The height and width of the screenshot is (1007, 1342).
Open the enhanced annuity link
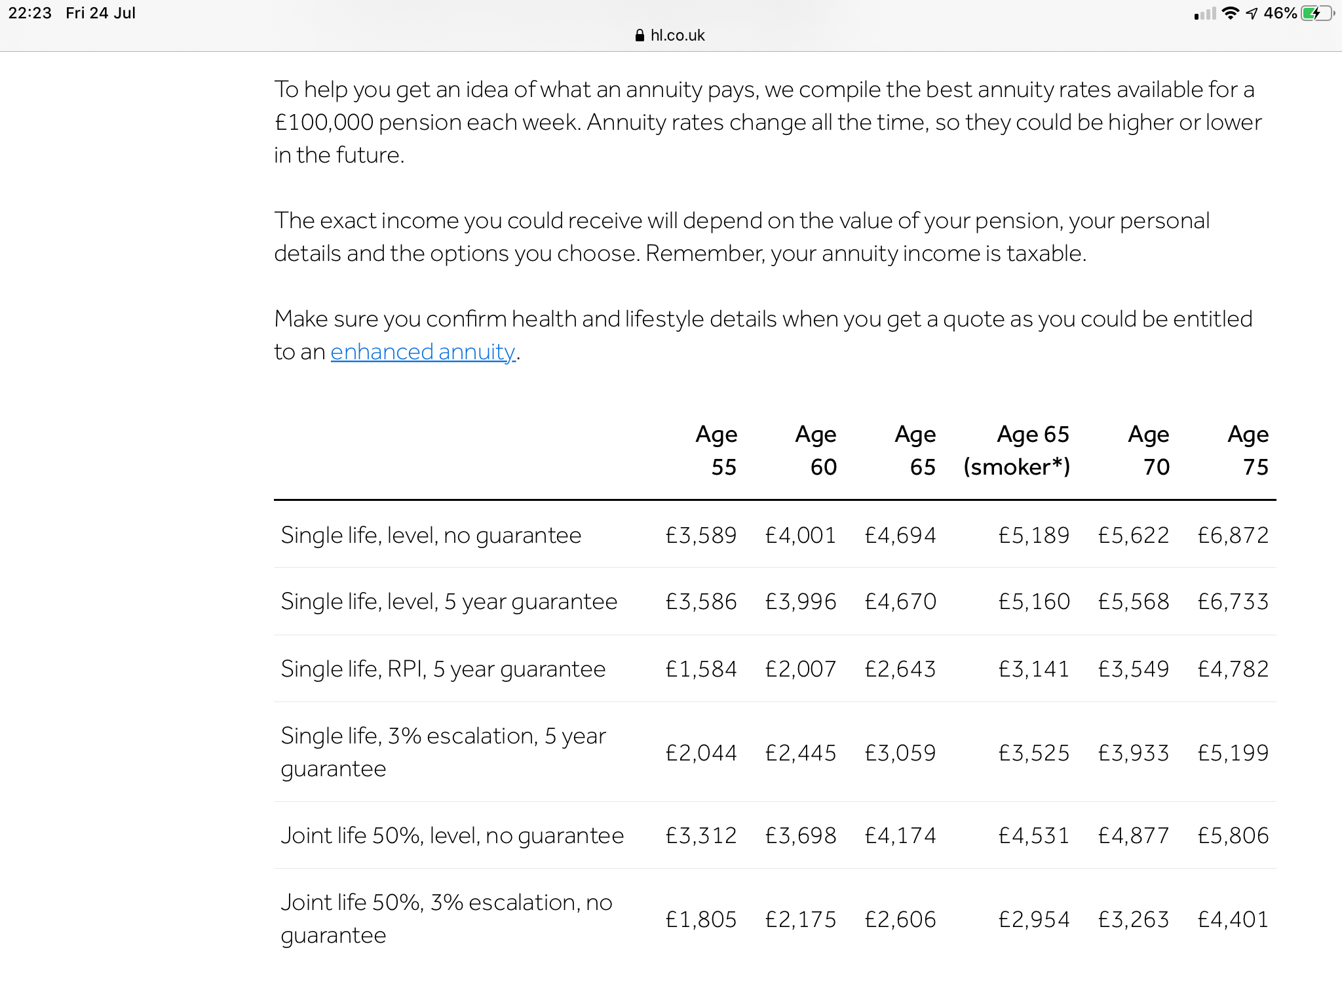point(423,352)
